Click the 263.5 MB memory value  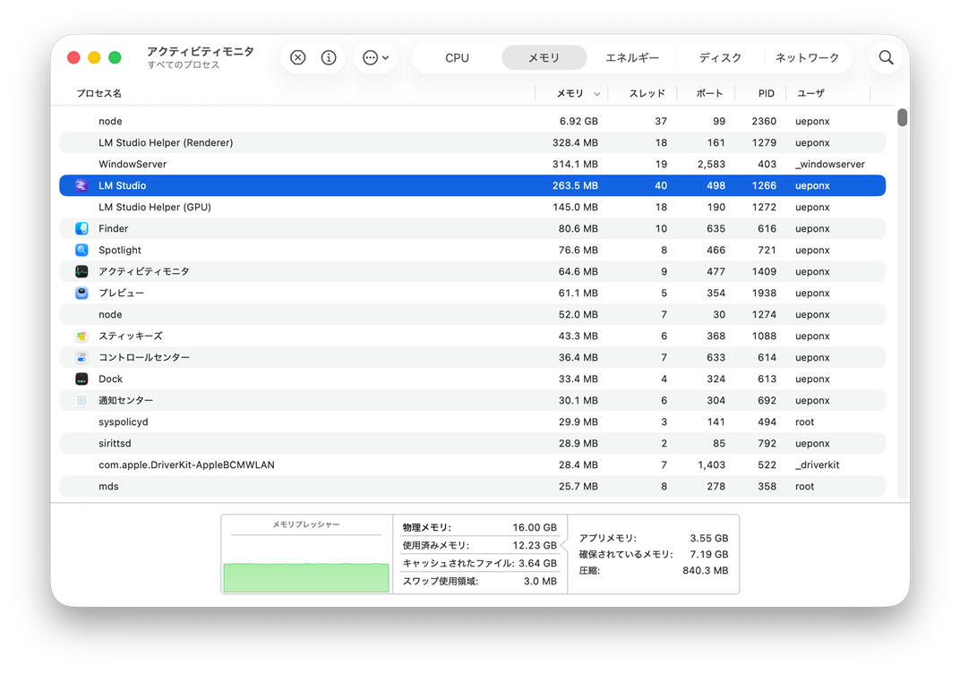click(x=575, y=185)
